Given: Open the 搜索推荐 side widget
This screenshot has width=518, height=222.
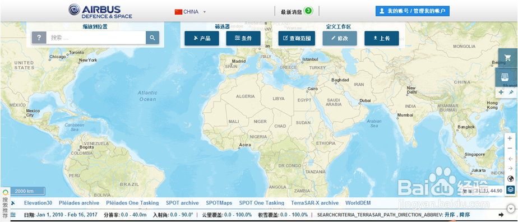Looking at the screenshot, I should [x=5, y=204].
